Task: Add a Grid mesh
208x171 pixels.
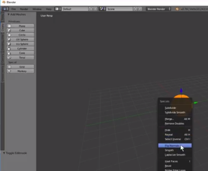Action: click(x=21, y=67)
